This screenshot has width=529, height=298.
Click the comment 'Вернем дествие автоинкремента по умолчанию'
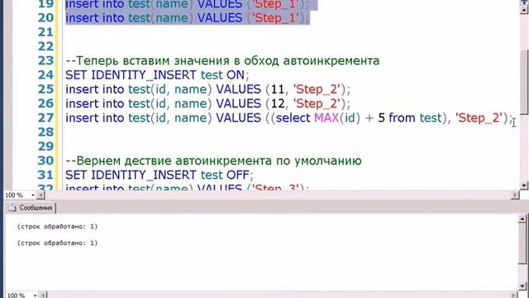click(x=213, y=161)
